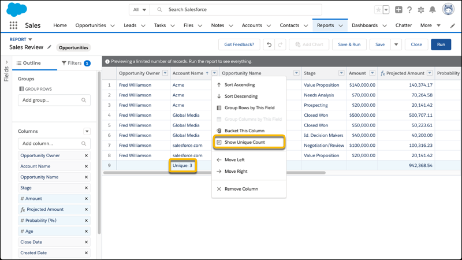The height and width of the screenshot is (260, 462).
Task: Select Show Unique Count menu item
Action: coord(248,142)
